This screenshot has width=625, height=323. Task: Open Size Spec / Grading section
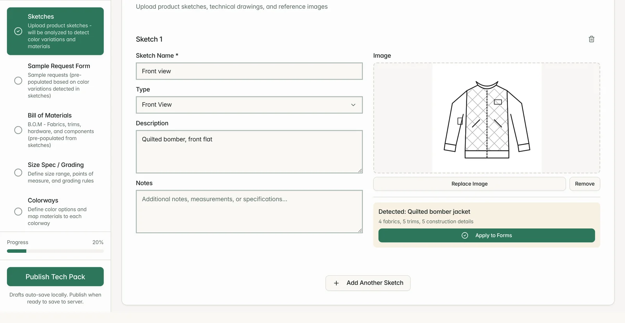(55, 172)
